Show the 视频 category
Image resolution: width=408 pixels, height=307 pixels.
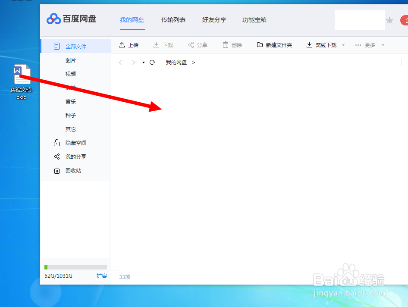tap(71, 74)
